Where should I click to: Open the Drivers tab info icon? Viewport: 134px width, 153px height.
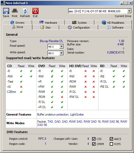[x=12, y=22]
